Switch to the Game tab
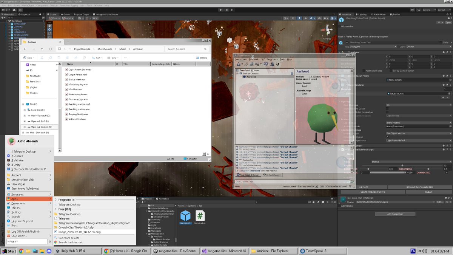 (65, 14)
